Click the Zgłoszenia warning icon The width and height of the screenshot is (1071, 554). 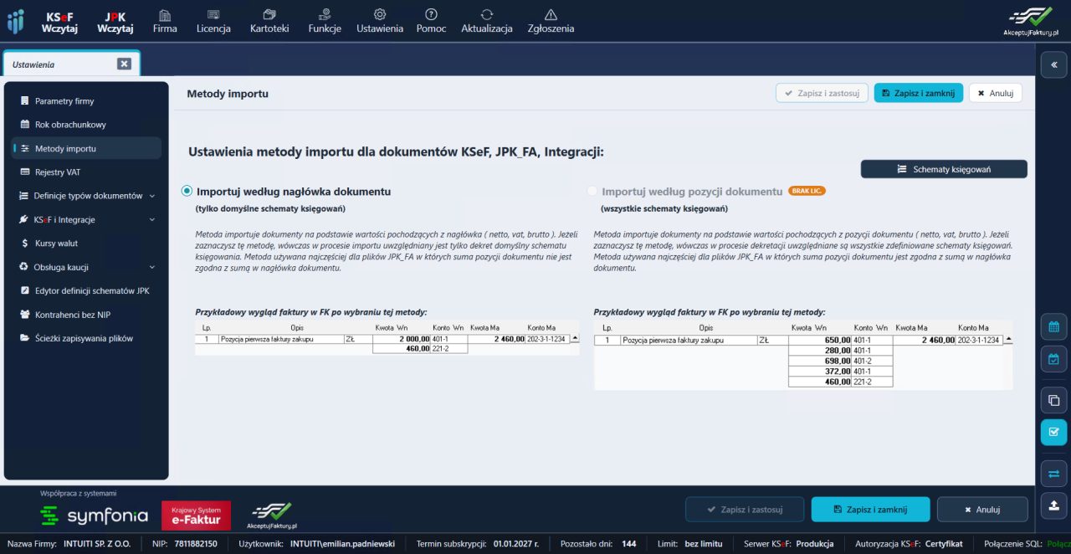(551, 14)
